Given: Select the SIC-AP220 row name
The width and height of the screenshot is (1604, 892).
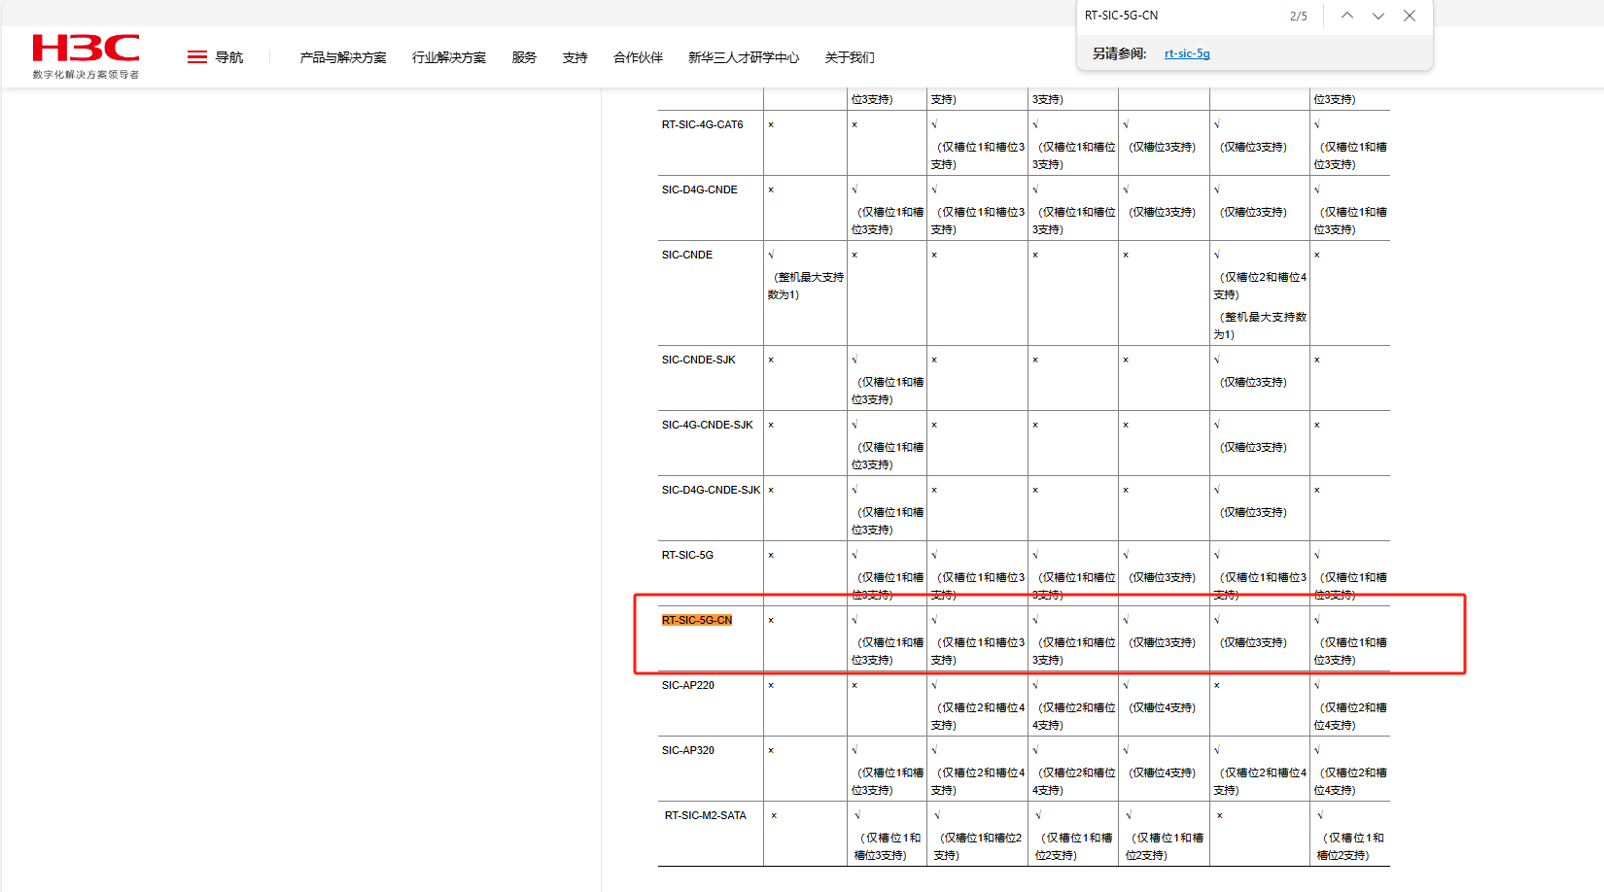Looking at the screenshot, I should tap(687, 685).
